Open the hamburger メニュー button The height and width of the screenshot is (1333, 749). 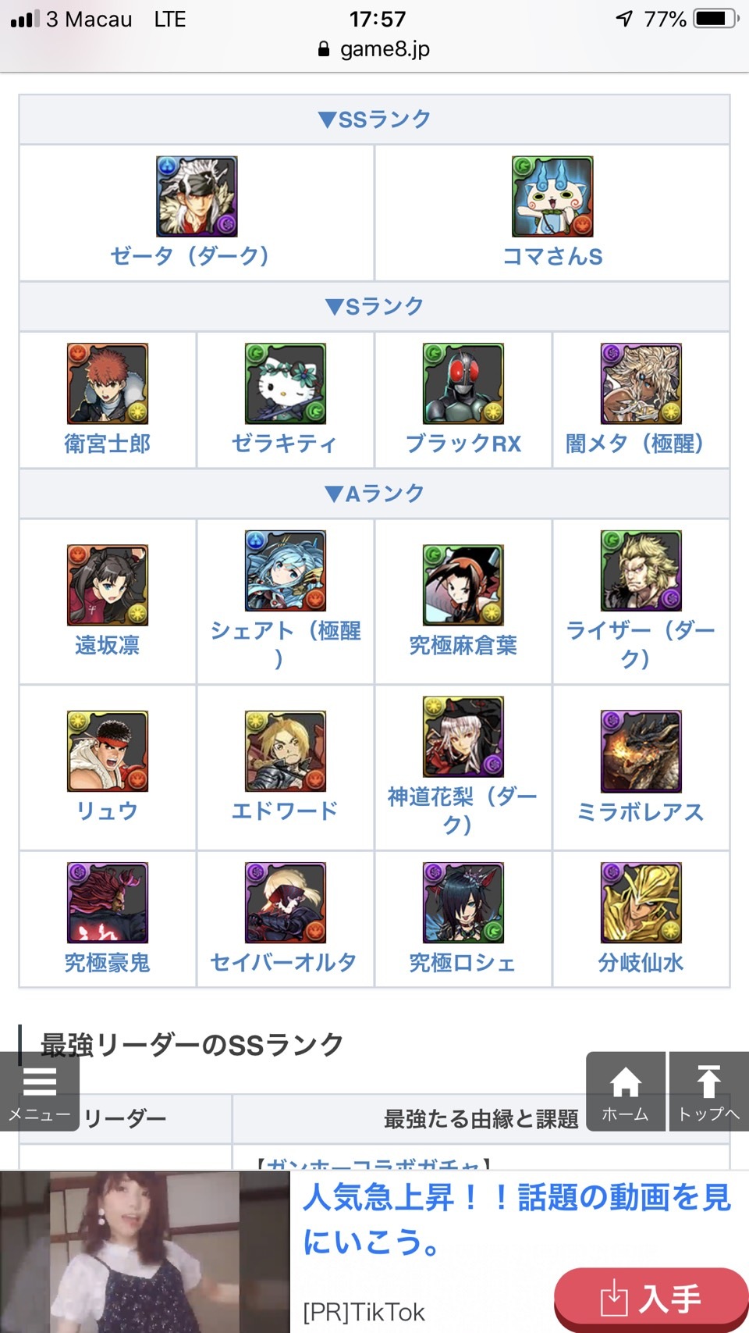click(x=40, y=1092)
